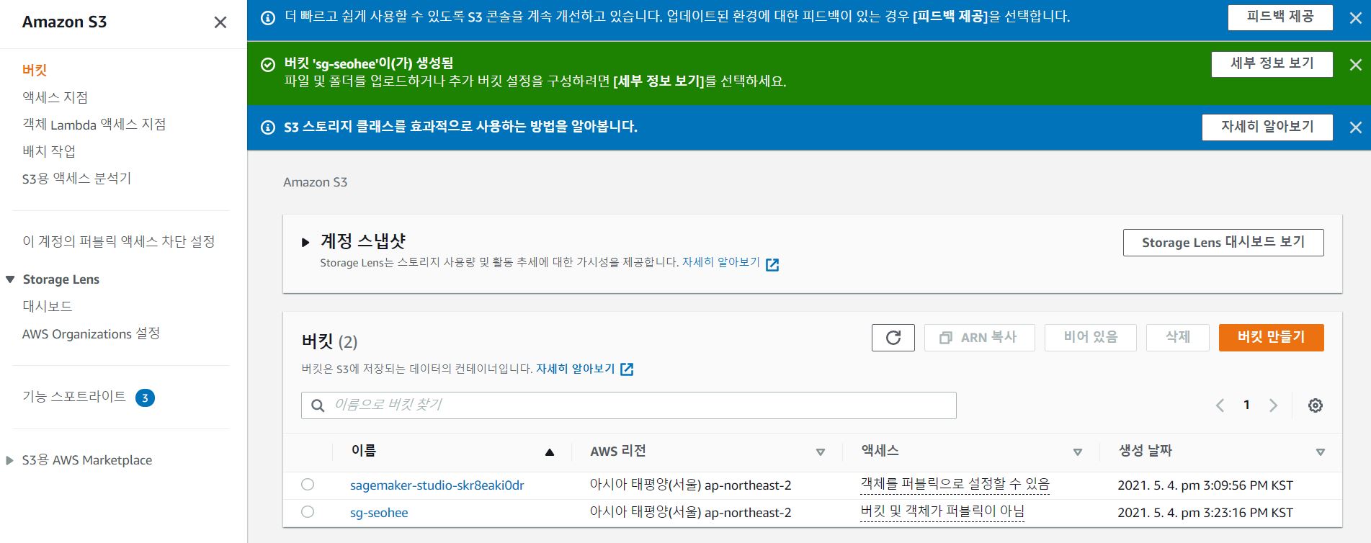This screenshot has height=543, width=1371.
Task: Click the feature spotlight badge 3
Action: point(146,398)
